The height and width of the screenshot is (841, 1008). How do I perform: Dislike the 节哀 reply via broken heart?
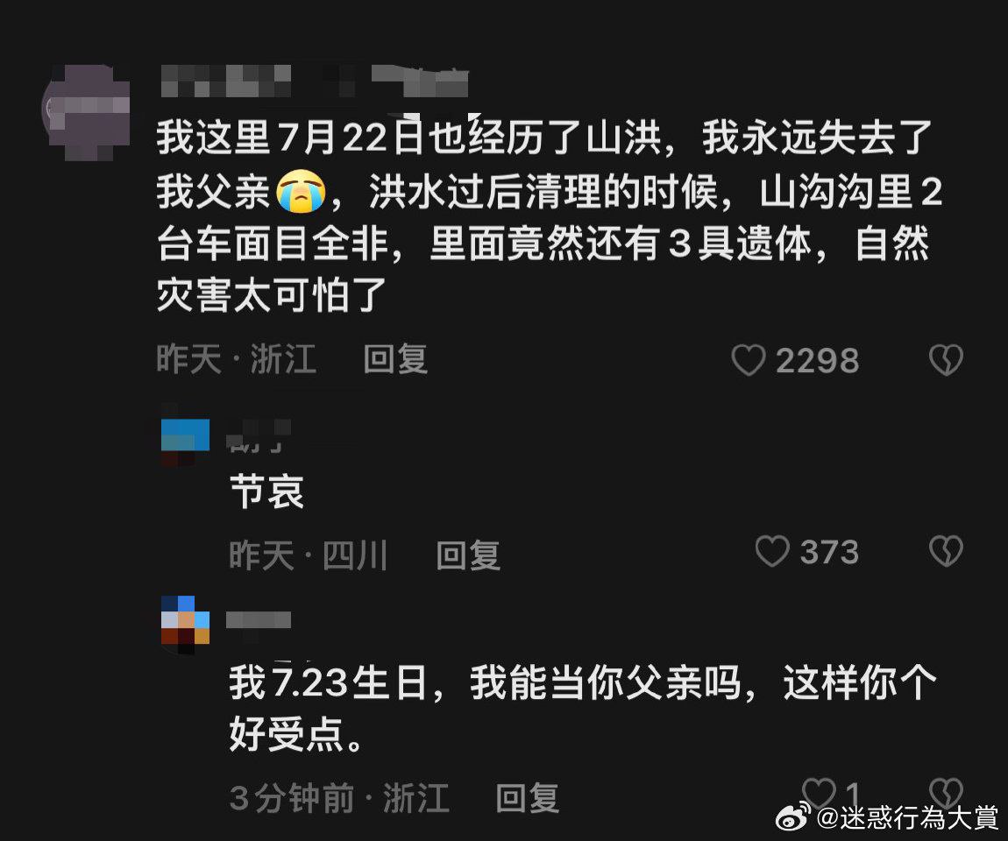coord(946,551)
